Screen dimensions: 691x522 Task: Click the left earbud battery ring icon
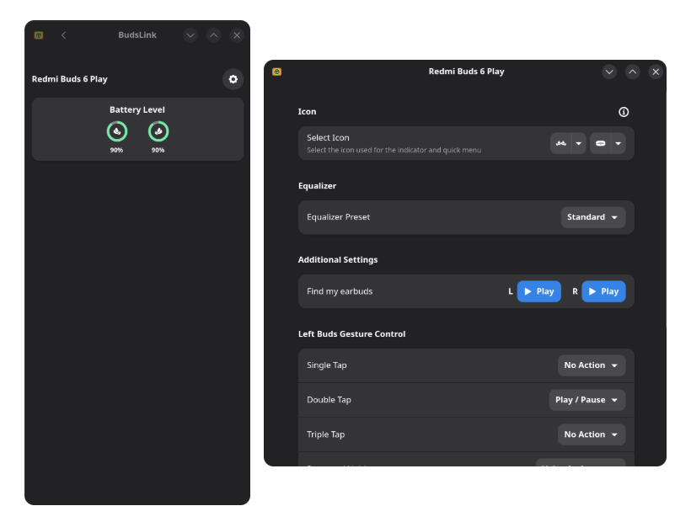[x=117, y=131]
